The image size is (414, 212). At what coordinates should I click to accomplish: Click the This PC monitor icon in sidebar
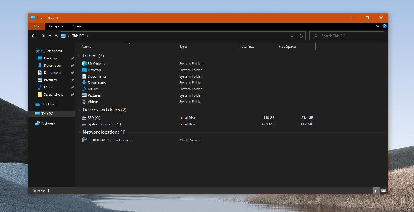tap(38, 114)
